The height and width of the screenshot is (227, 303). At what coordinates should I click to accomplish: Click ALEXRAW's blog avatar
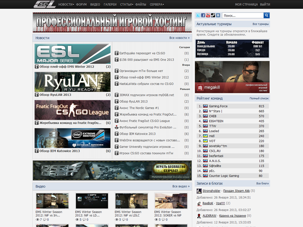click(199, 216)
